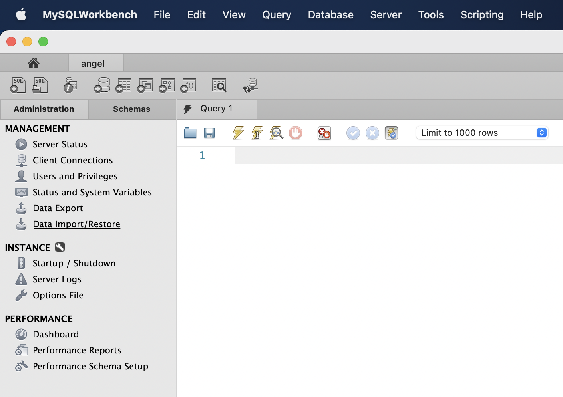The height and width of the screenshot is (397, 563).
Task: Click the wrench icon beside INSTANCE
Action: [60, 247]
